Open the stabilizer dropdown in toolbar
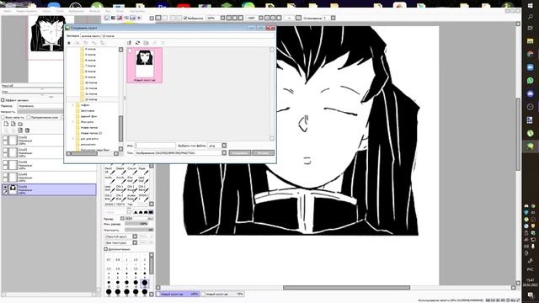Screen dimensions: 539x303 pos(333,18)
